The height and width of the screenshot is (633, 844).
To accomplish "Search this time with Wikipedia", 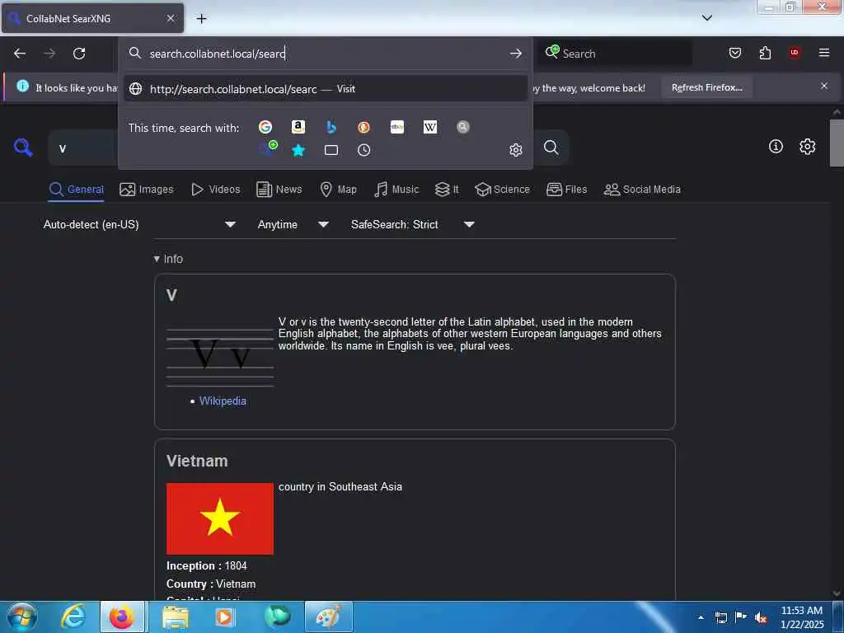I will pos(430,127).
